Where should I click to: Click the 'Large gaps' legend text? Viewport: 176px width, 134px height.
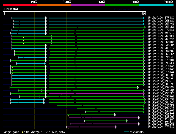(12, 132)
